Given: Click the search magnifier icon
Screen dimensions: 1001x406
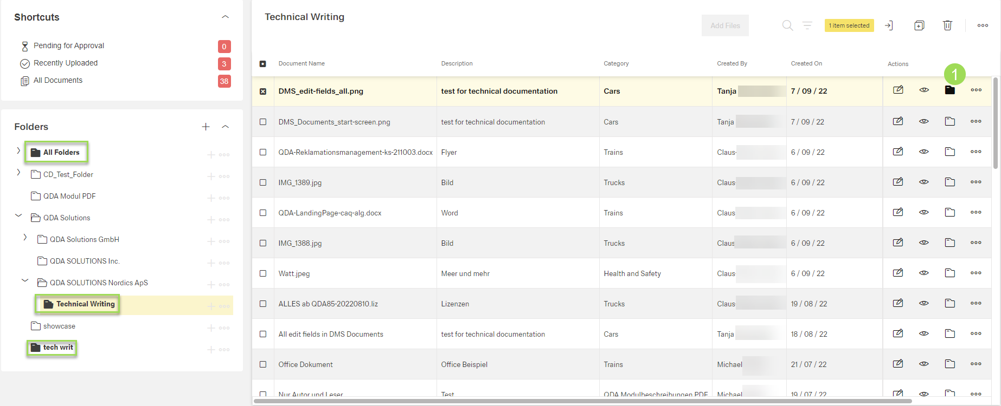Looking at the screenshot, I should 787,25.
